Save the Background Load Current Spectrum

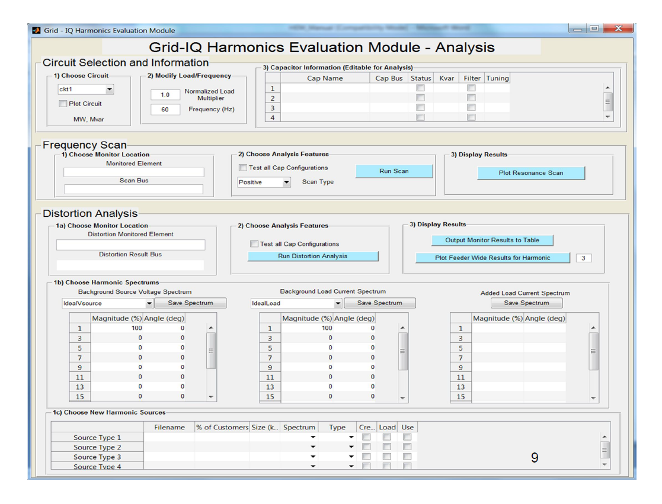click(x=380, y=303)
